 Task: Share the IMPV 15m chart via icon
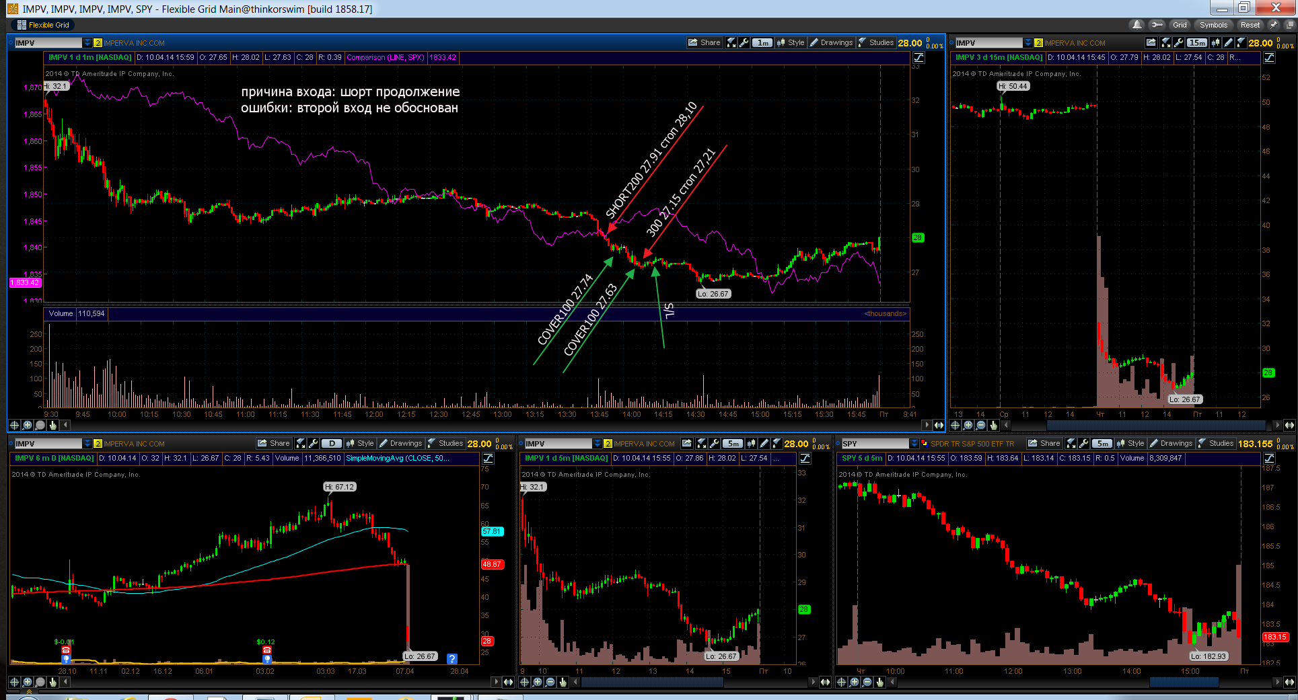[1151, 42]
